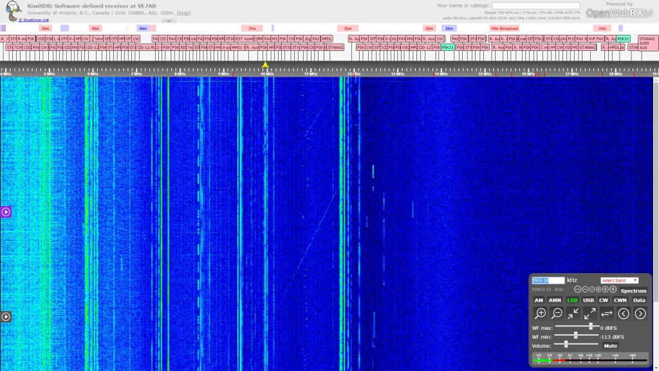Image resolution: width=659 pixels, height=371 pixels.
Task: Click the name or callsign input field
Action: point(536,5)
